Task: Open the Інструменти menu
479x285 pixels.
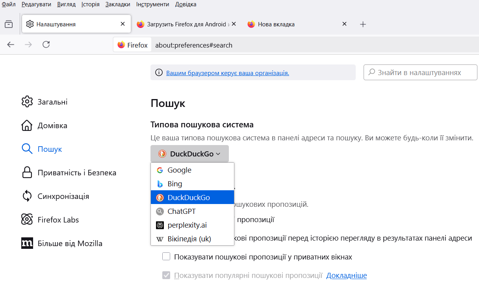Action: pyautogui.click(x=153, y=4)
